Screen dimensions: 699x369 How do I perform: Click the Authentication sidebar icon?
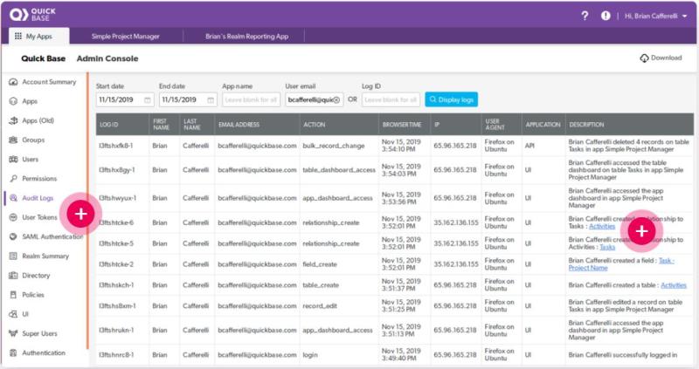coord(13,353)
